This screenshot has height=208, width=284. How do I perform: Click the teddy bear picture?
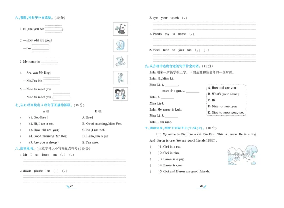click(x=120, y=62)
